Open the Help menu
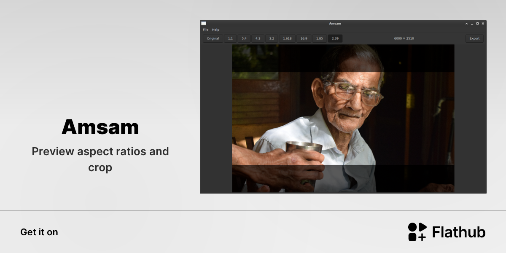Screen dimensions: 506x253 [215, 30]
